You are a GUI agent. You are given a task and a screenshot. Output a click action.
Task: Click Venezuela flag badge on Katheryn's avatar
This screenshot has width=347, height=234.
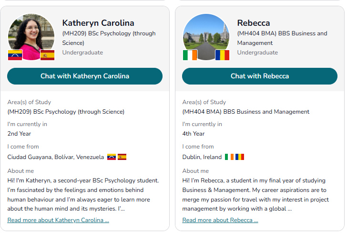pyautogui.click(x=15, y=55)
